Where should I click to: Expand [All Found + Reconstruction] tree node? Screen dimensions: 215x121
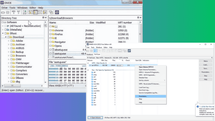[x=3, y=26]
